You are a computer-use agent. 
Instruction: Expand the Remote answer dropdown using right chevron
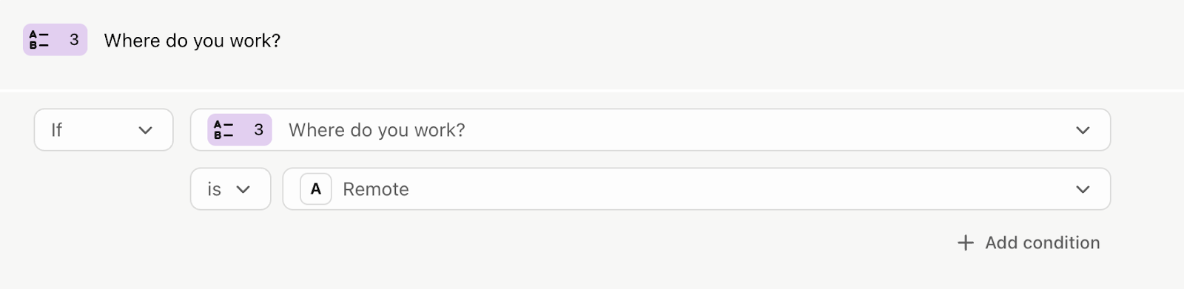[1083, 189]
